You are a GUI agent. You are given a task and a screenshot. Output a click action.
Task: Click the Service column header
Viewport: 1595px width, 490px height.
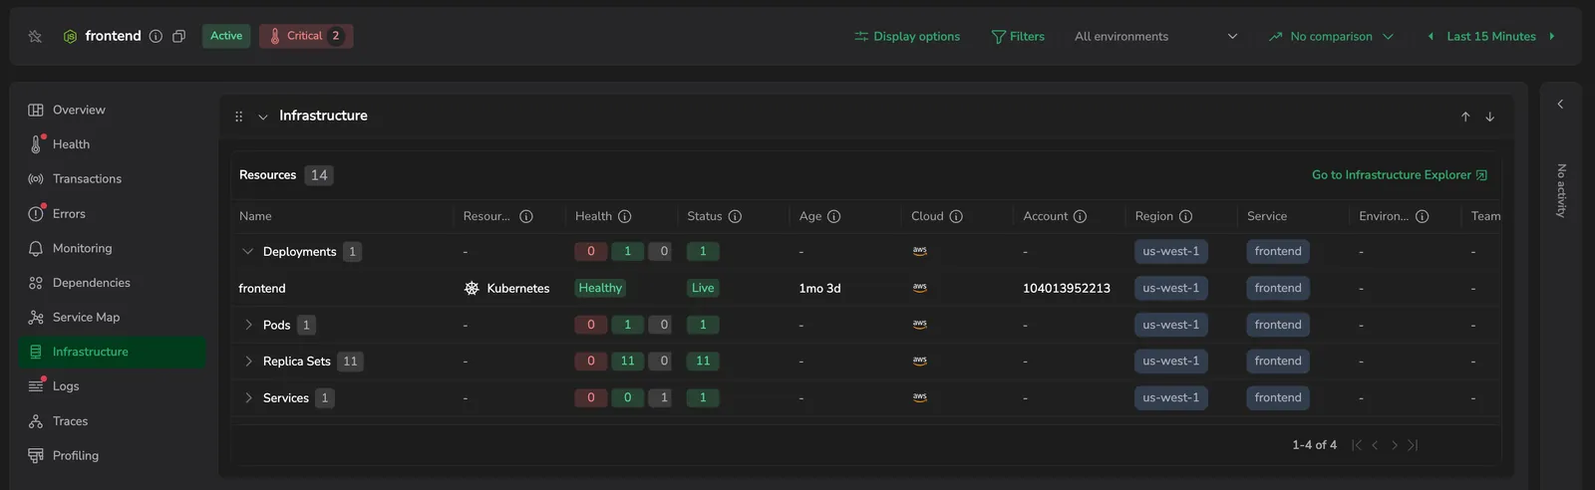coord(1267,216)
